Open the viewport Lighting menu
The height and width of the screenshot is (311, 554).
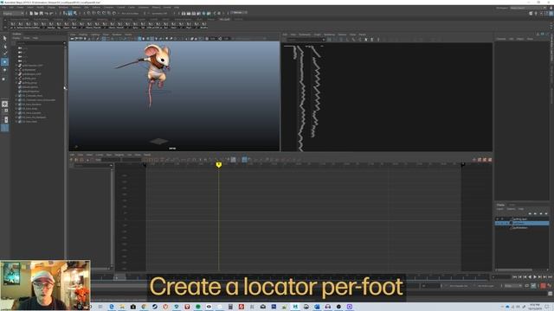point(95,35)
